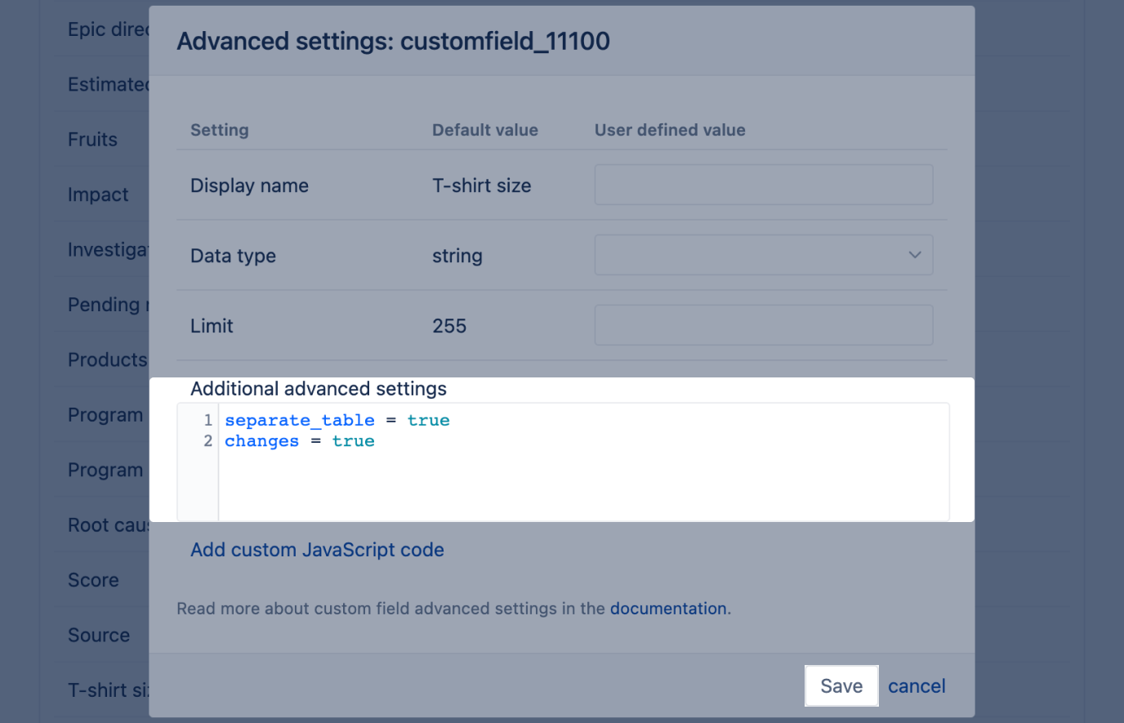
Task: Open the Source field settings
Action: click(98, 635)
